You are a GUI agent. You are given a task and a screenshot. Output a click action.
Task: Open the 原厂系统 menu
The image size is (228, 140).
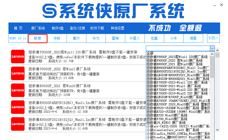(x=38, y=28)
